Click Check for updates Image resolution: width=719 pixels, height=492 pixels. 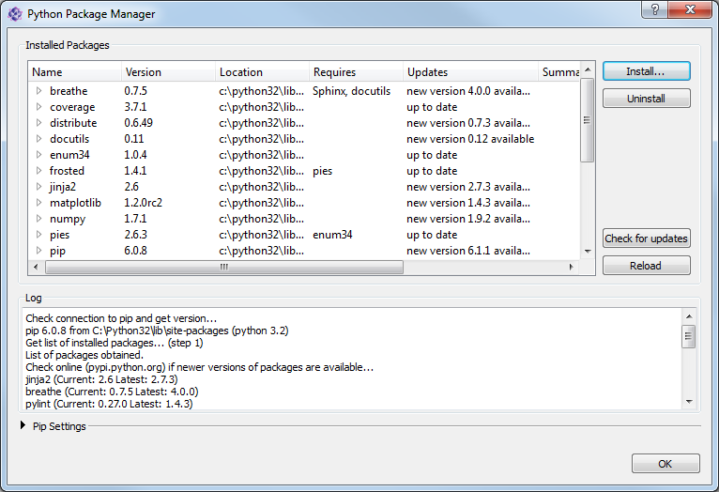646,238
